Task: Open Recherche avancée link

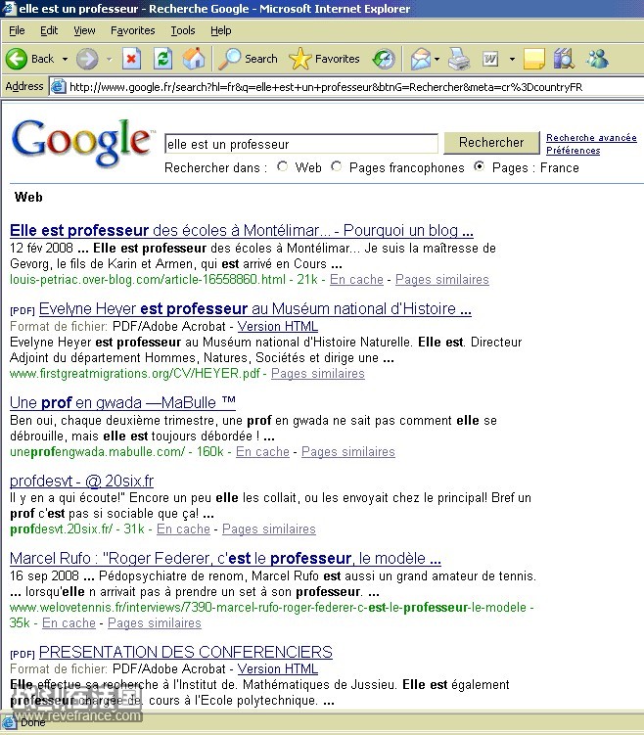Action: coord(591,138)
